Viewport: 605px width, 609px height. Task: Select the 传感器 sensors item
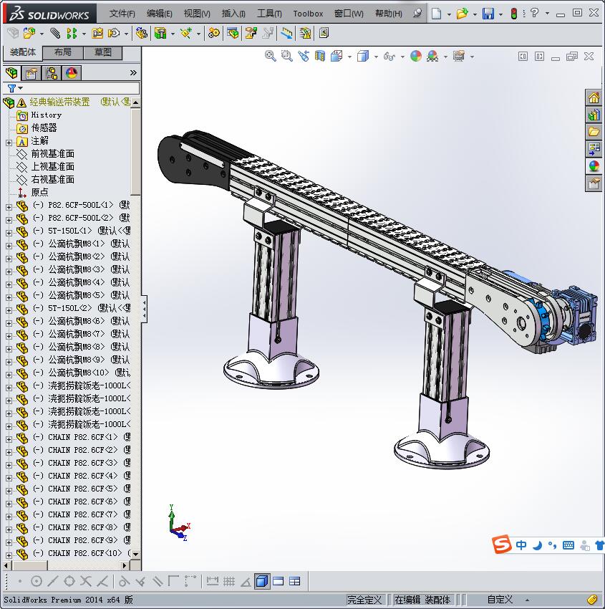coord(44,128)
